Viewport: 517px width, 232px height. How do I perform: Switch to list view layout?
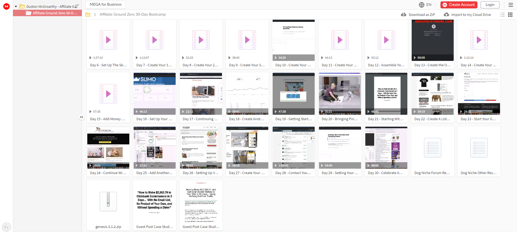pos(502,15)
